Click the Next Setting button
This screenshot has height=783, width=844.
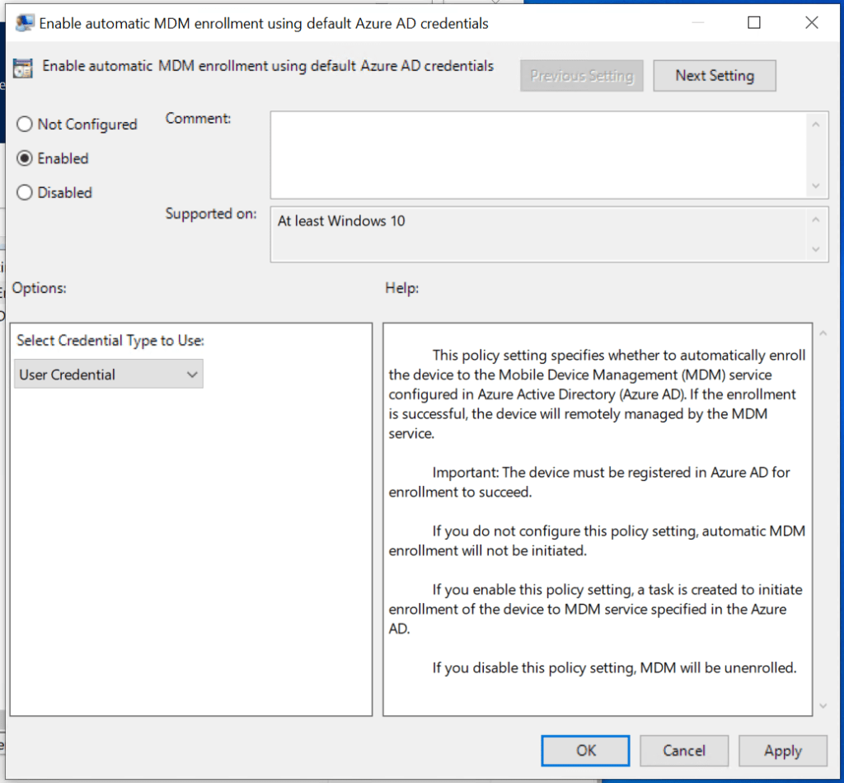[x=714, y=76]
